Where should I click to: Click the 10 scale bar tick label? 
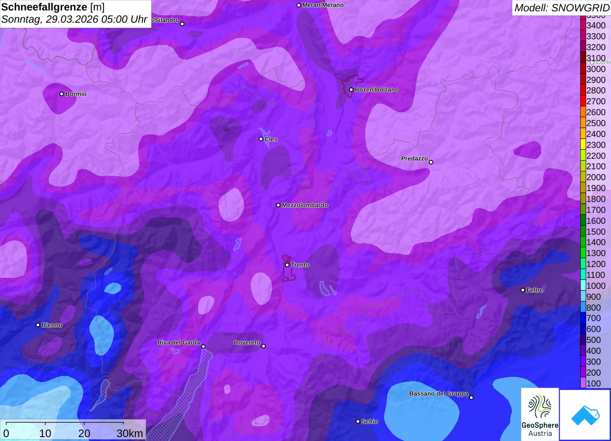click(x=45, y=433)
